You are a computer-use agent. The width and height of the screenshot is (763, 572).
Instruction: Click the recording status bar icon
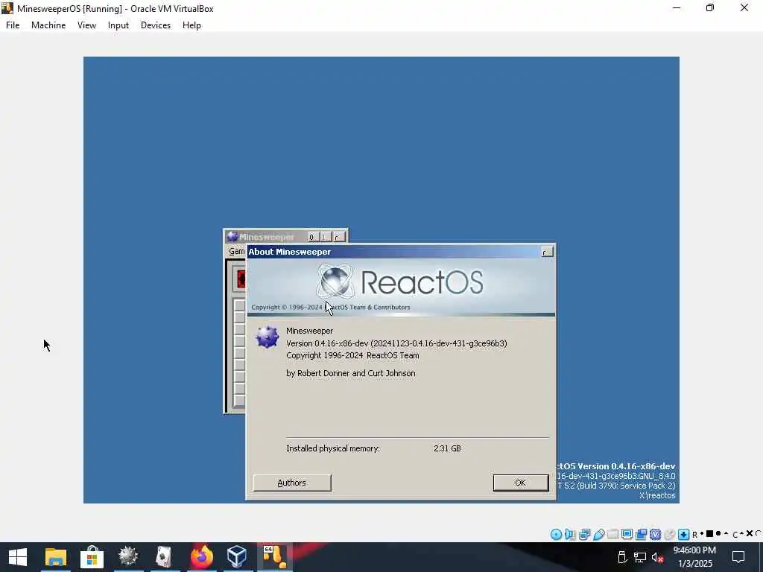(642, 535)
